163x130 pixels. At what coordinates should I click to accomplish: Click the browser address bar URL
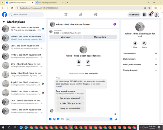39,8
